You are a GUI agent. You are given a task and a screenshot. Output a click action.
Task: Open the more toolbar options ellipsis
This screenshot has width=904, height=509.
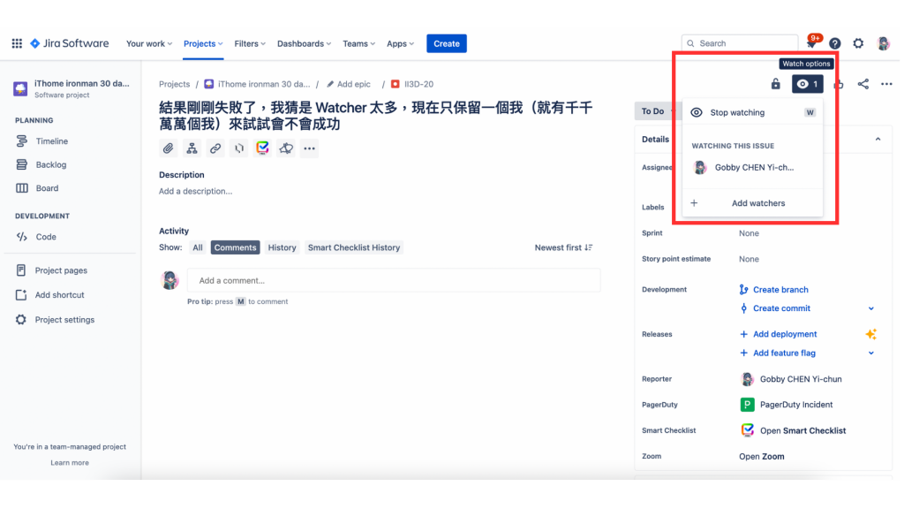pos(309,148)
